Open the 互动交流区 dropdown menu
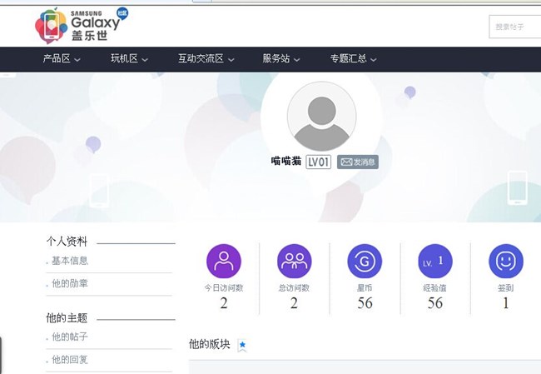Image resolution: width=541 pixels, height=374 pixels. pos(206,59)
